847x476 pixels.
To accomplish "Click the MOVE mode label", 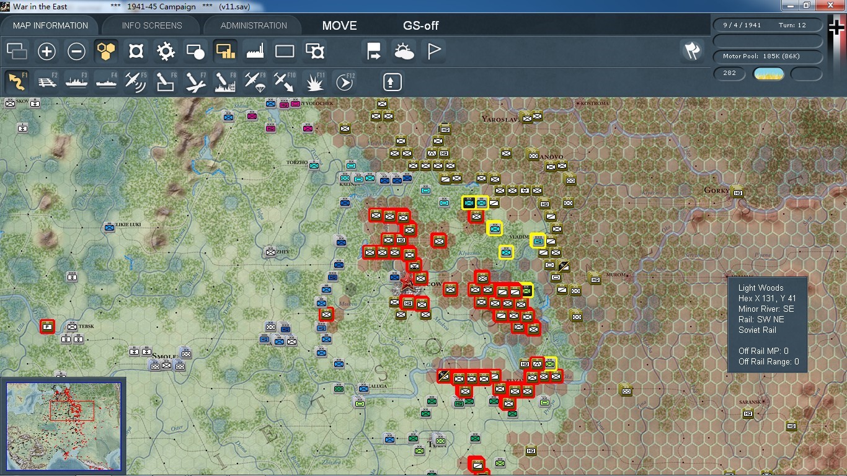I will tap(339, 25).
